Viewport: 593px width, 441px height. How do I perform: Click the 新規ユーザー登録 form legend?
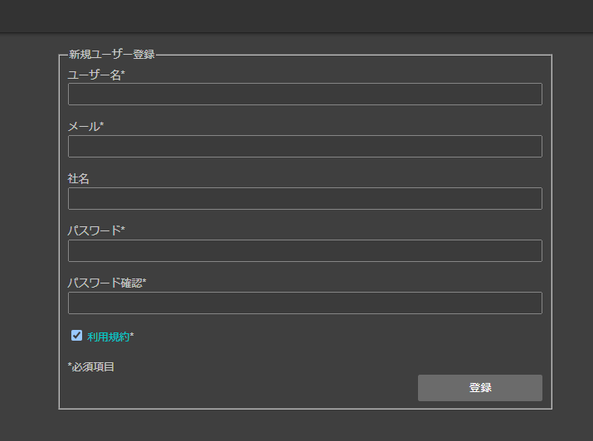[x=112, y=55]
